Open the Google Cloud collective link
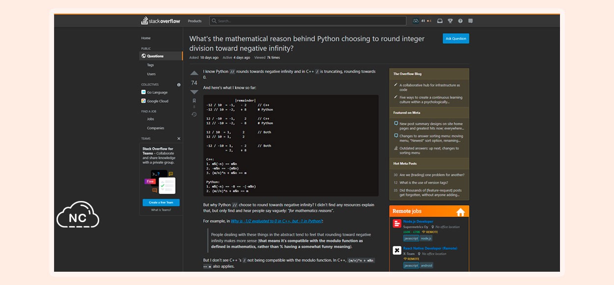Viewport: 614px width, 285px height. pyautogui.click(x=158, y=101)
